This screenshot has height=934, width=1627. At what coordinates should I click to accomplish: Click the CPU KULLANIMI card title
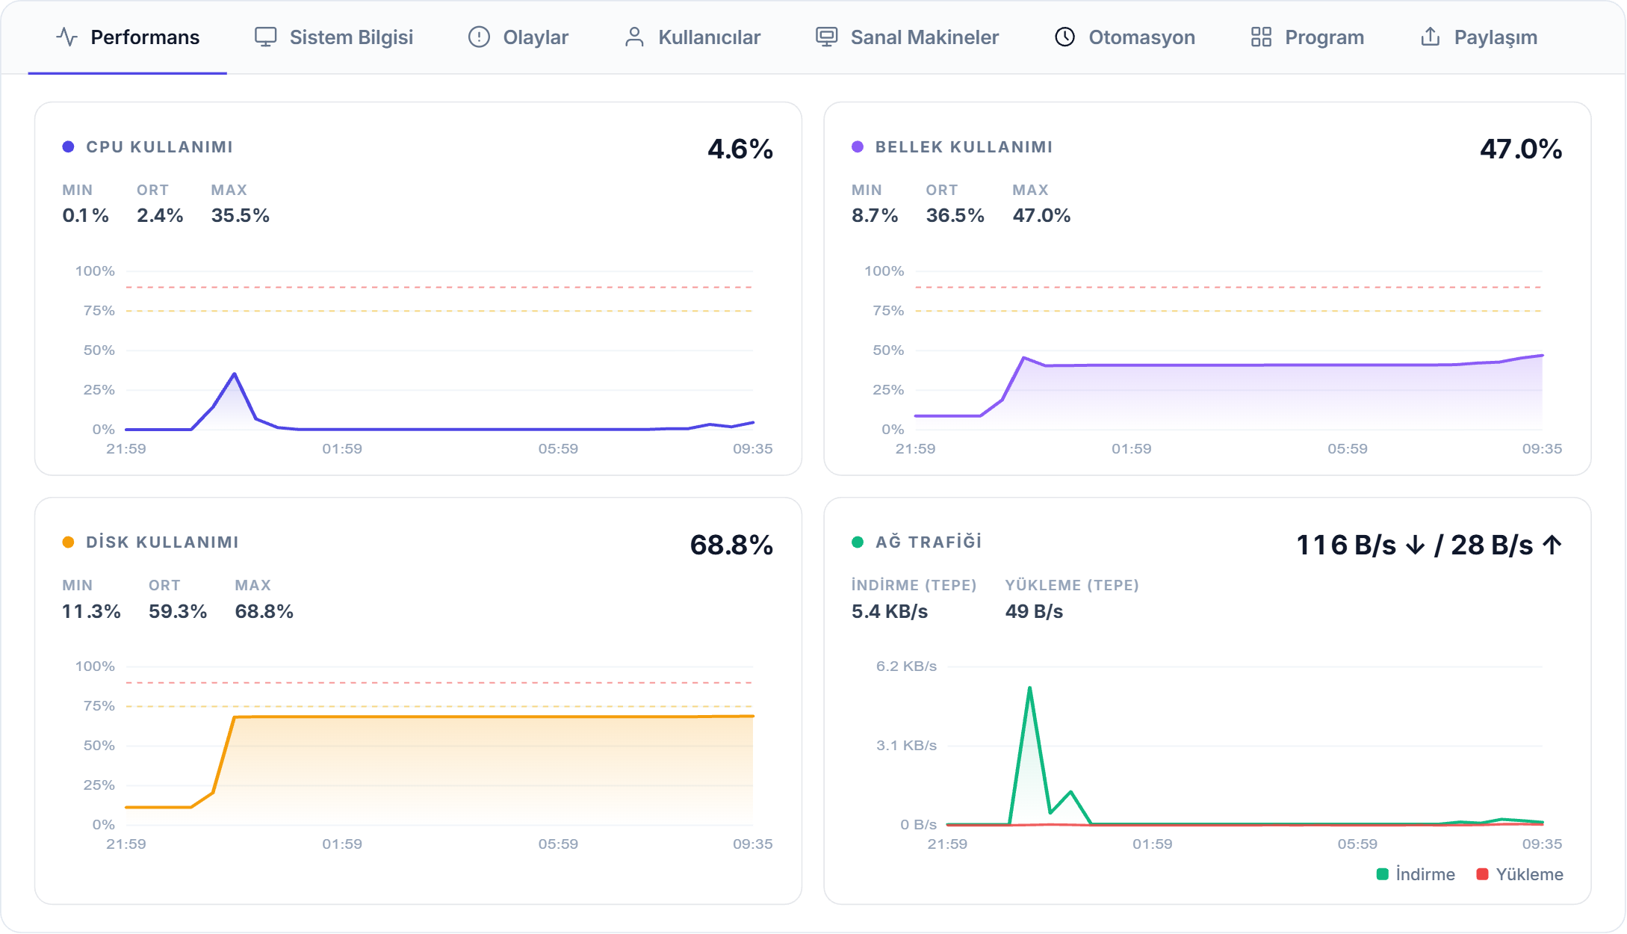[159, 147]
